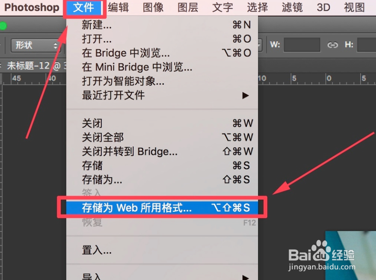Open the 文件 menu in the menu bar
The height and width of the screenshot is (280, 376).
[x=84, y=7]
